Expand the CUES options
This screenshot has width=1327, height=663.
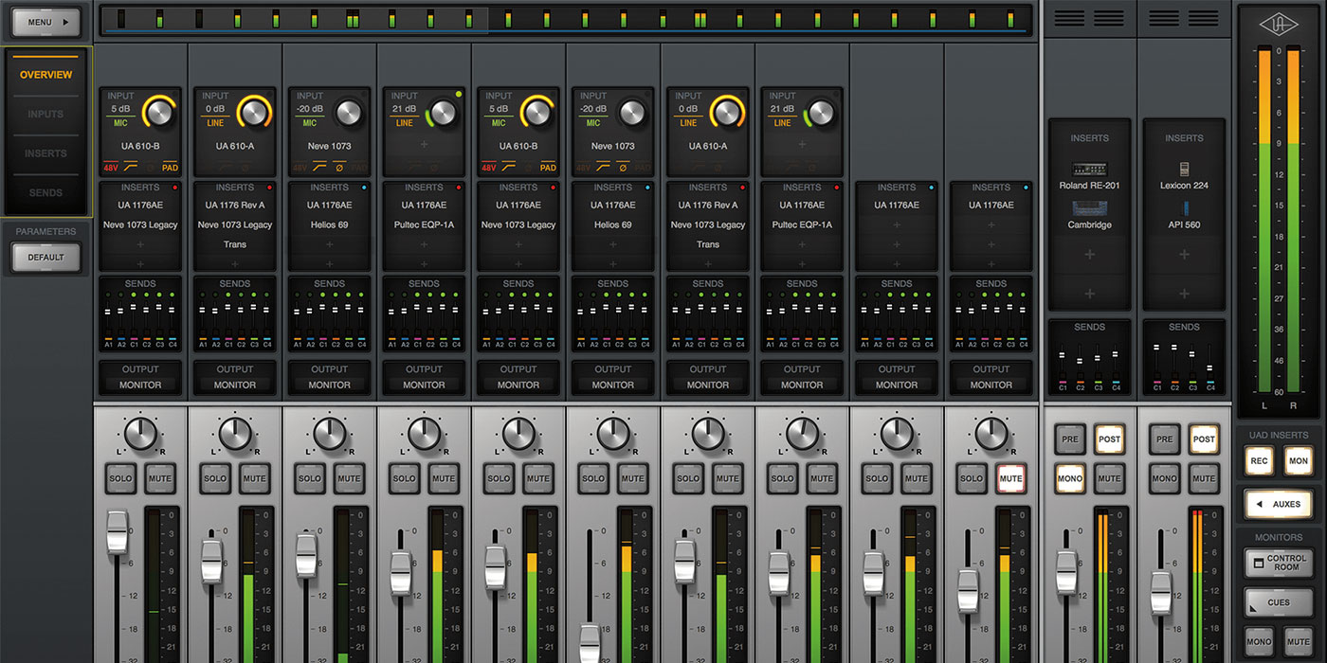point(1279,602)
